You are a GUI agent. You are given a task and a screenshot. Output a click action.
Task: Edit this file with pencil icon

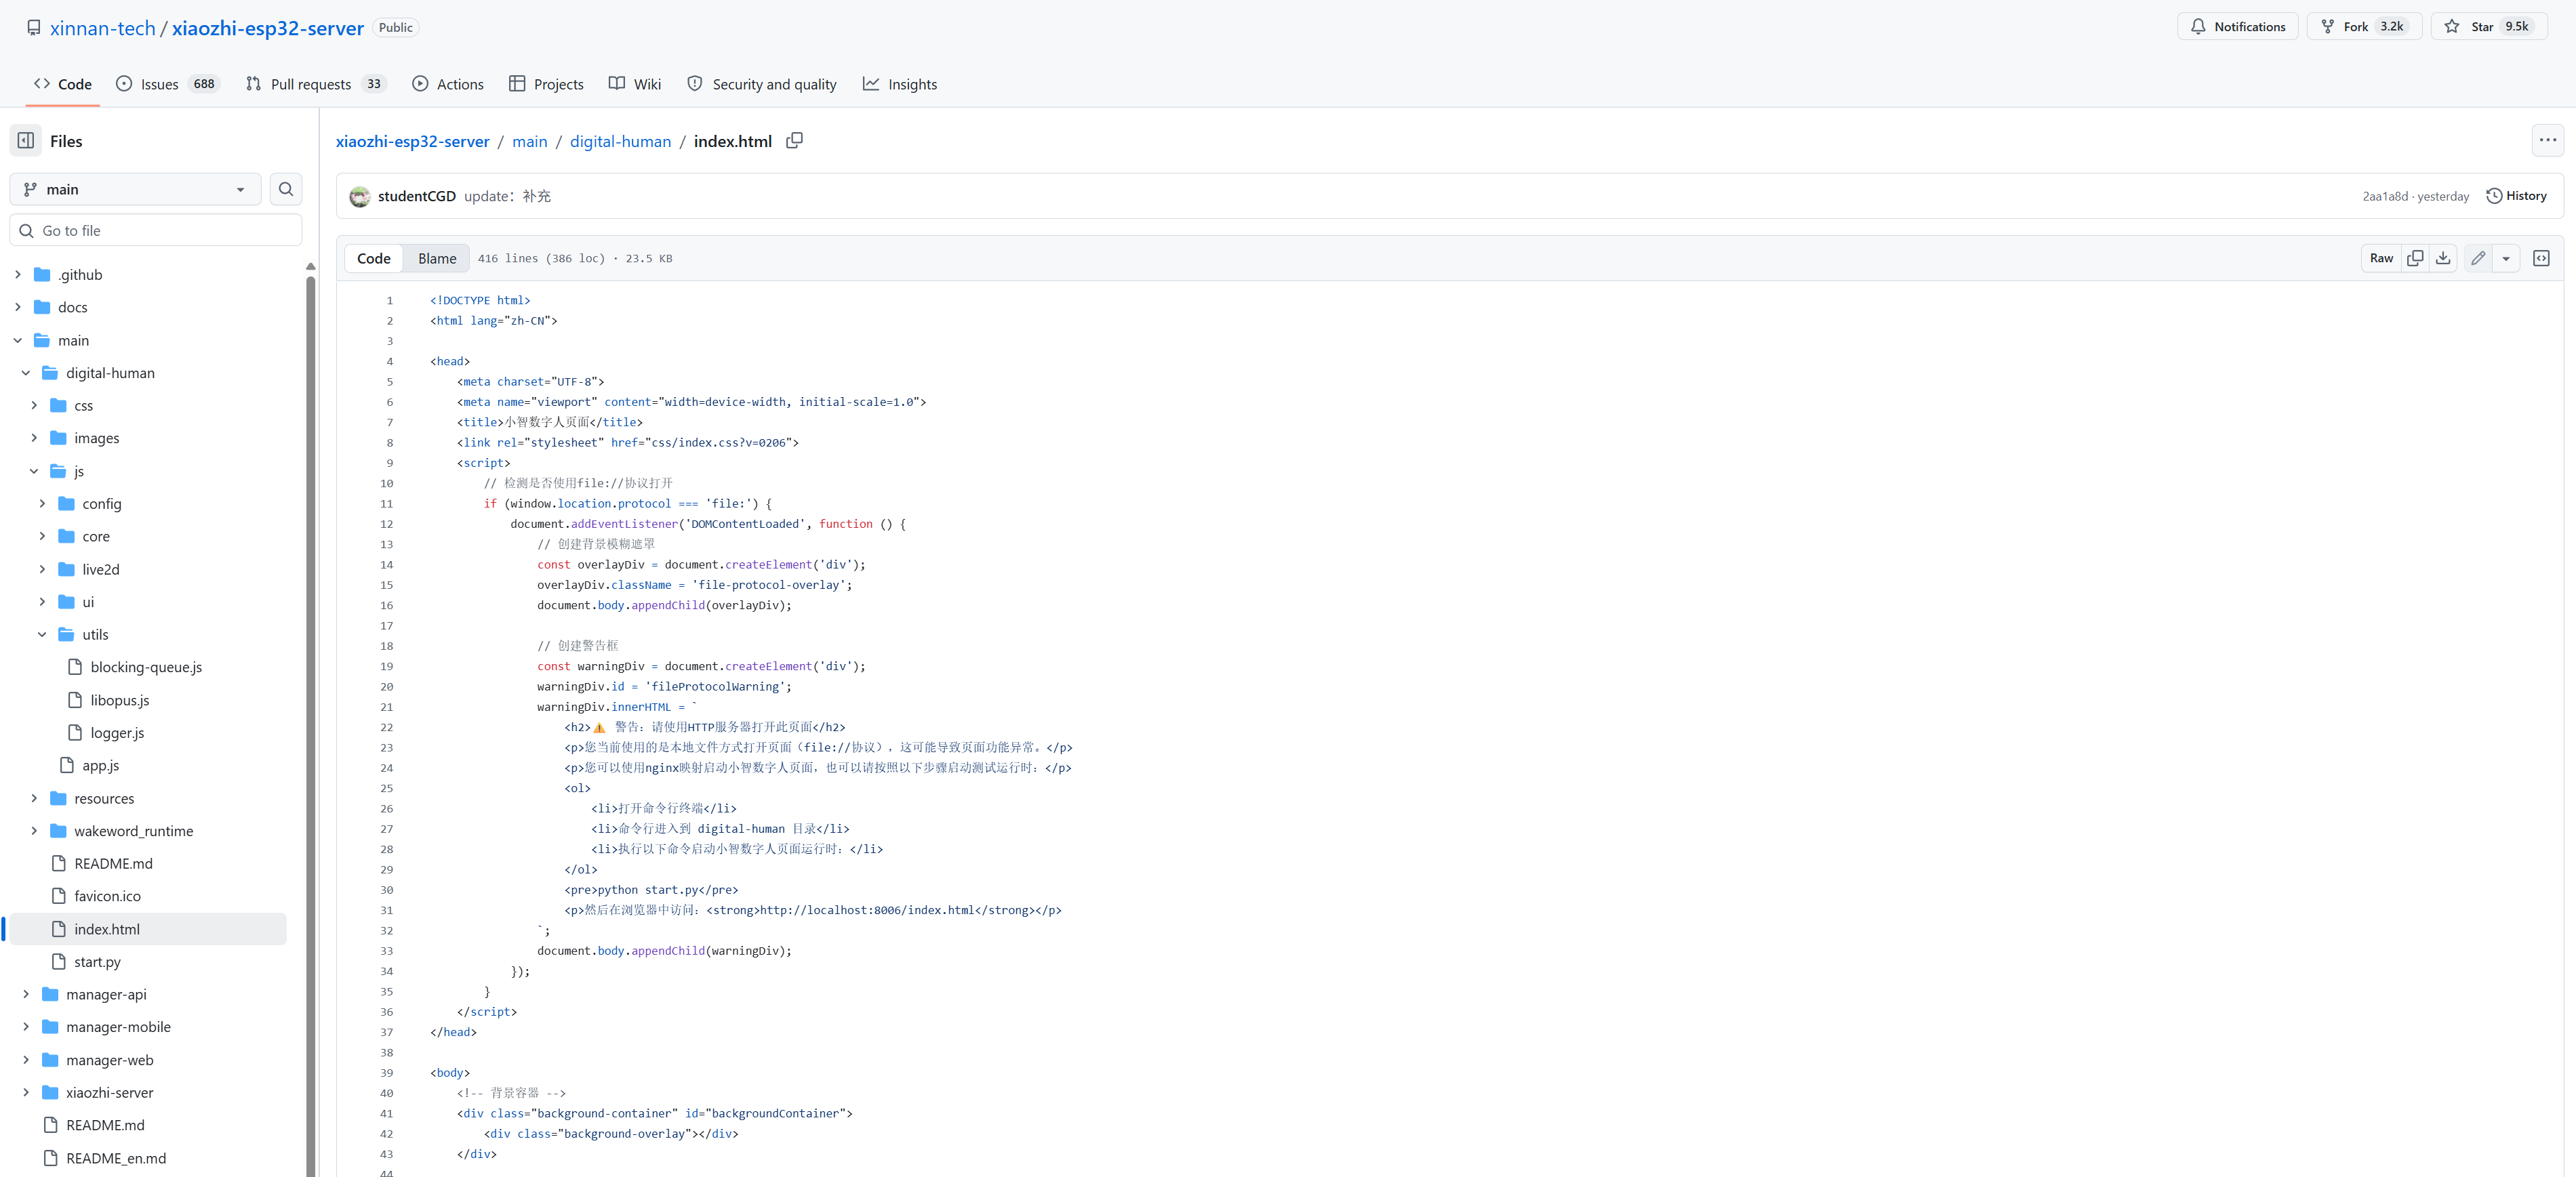pyautogui.click(x=2478, y=257)
